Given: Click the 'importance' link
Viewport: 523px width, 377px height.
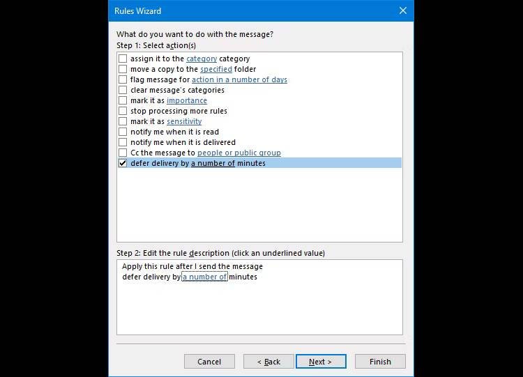Looking at the screenshot, I should click(x=187, y=100).
